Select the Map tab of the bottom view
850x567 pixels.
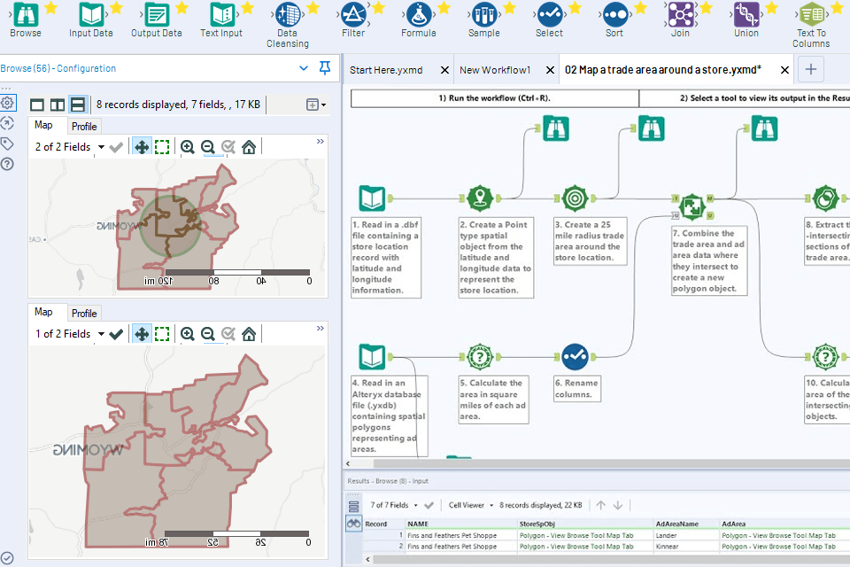pos(43,312)
